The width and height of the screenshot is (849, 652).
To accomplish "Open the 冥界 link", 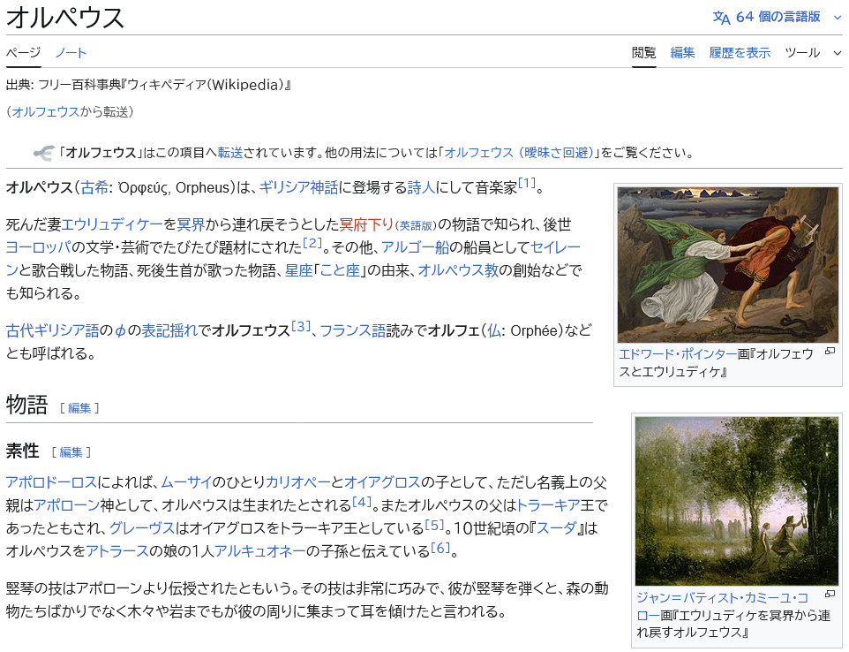I will click(192, 224).
